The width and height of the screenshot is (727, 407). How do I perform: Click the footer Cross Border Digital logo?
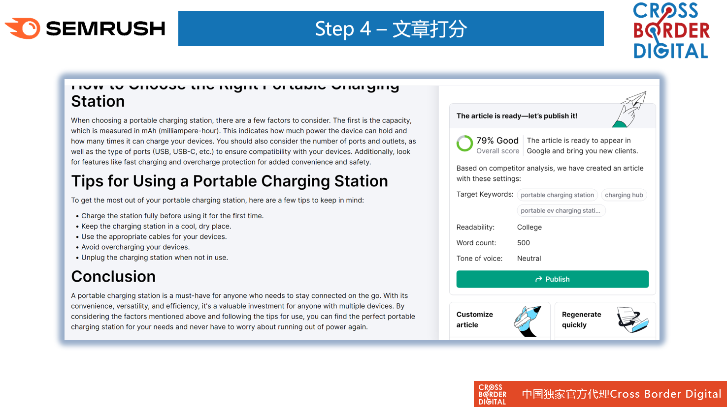[492, 394]
